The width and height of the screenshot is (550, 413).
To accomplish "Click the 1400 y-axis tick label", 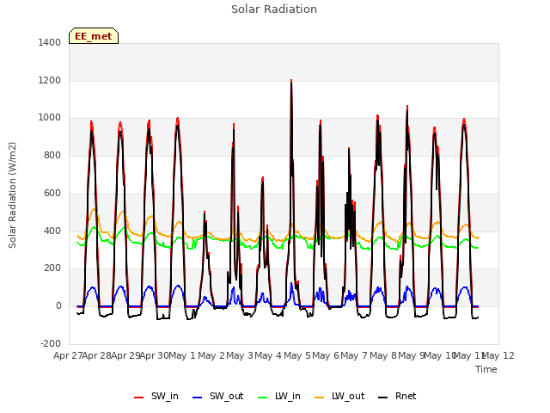I will click(x=50, y=42).
